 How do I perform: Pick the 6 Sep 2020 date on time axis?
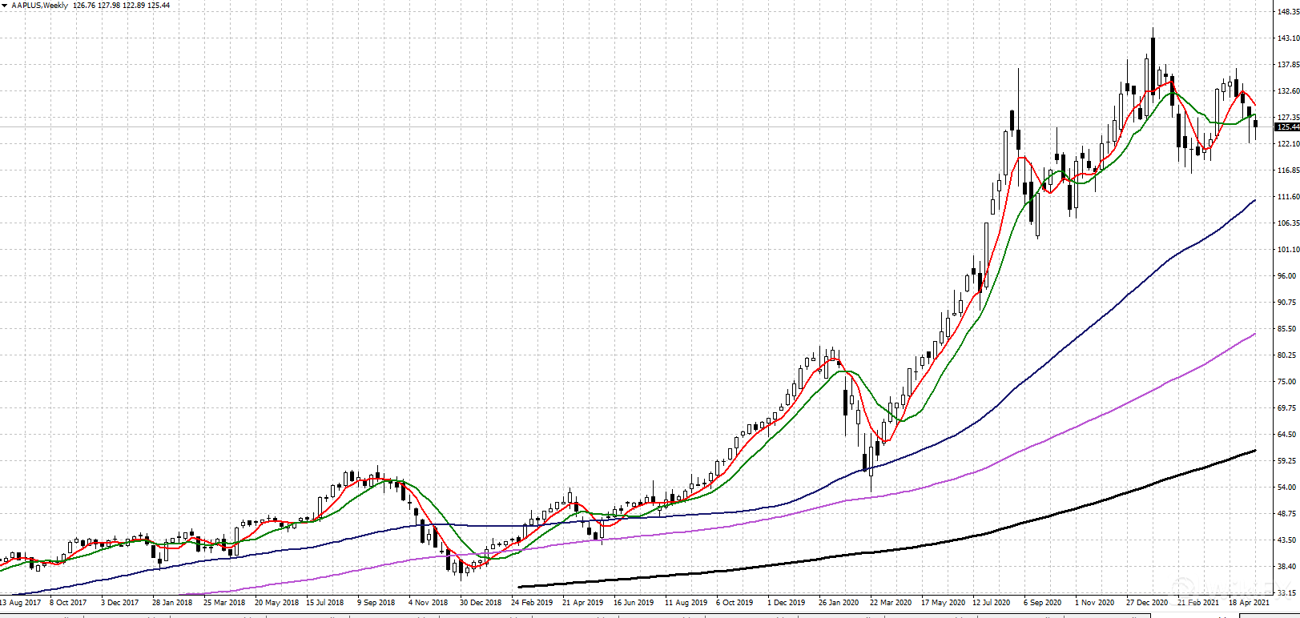pyautogui.click(x=1042, y=602)
